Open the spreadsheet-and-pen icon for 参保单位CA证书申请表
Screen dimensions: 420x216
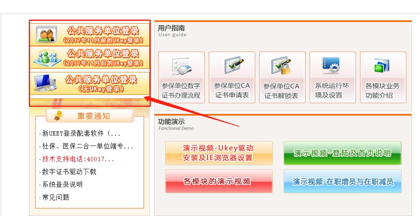[232, 66]
